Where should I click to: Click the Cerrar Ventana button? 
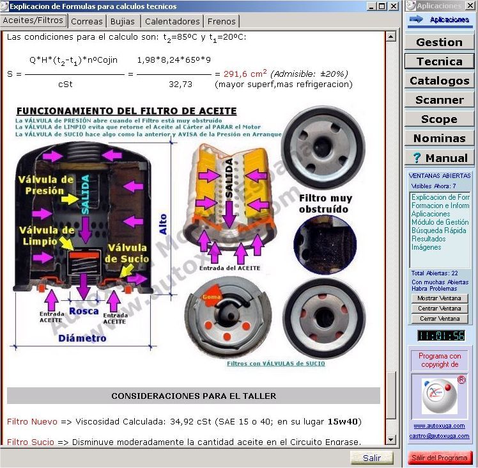[439, 319]
